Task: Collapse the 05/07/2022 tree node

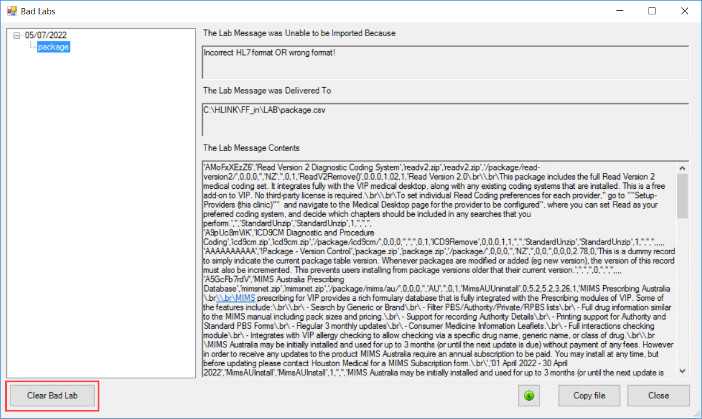Action: coord(17,36)
